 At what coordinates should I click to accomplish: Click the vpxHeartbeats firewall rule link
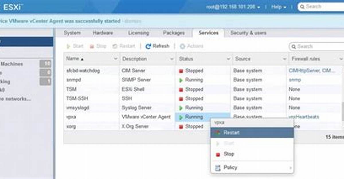304,117
